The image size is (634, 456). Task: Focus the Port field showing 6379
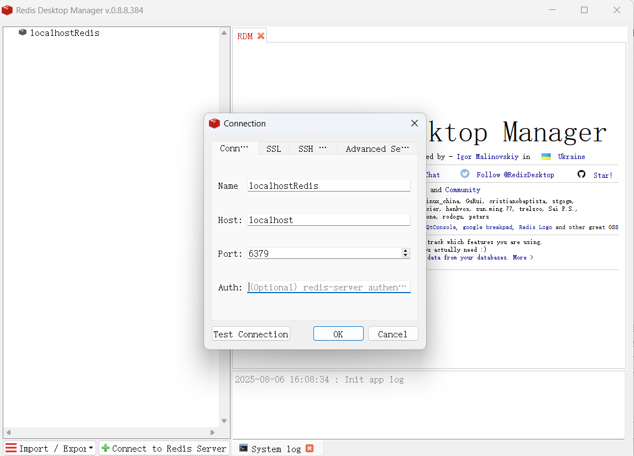(x=324, y=253)
